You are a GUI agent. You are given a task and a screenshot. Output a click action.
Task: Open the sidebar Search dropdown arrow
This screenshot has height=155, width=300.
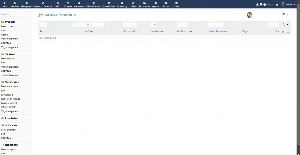point(28,14)
